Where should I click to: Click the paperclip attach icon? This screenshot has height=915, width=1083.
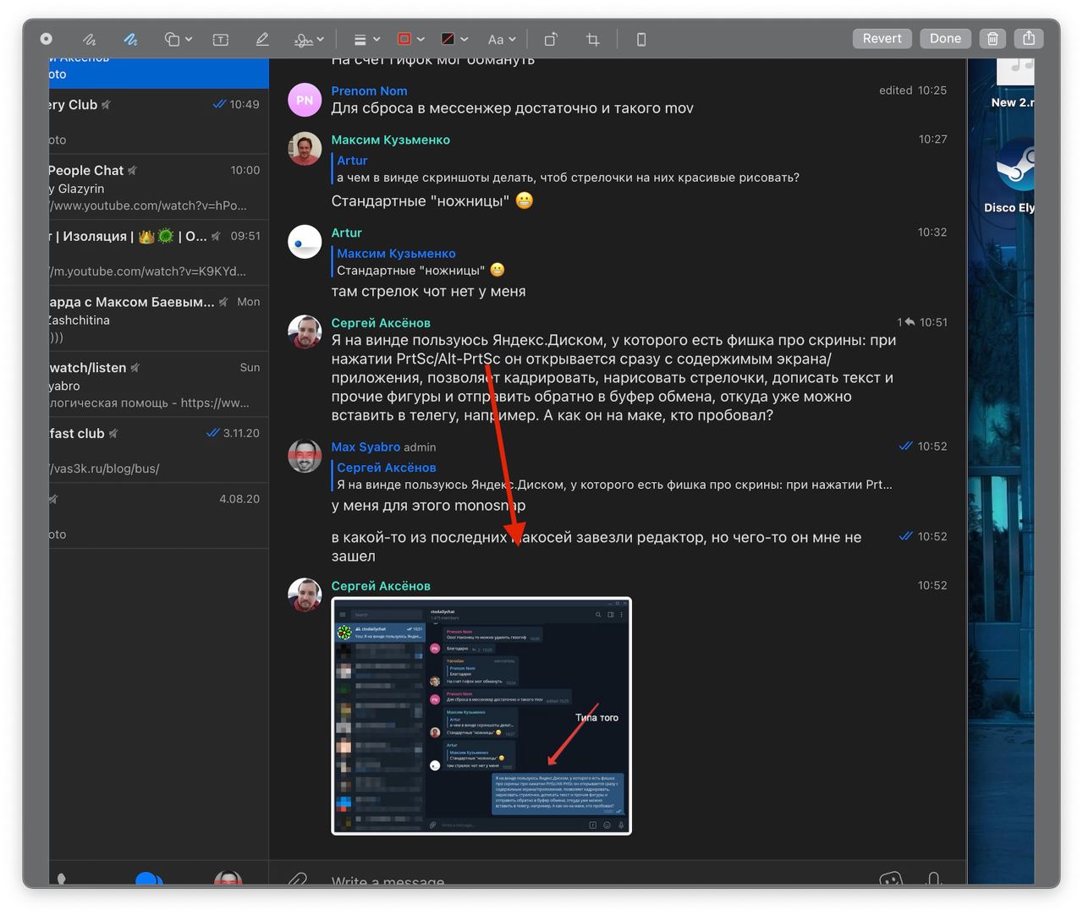[297, 879]
